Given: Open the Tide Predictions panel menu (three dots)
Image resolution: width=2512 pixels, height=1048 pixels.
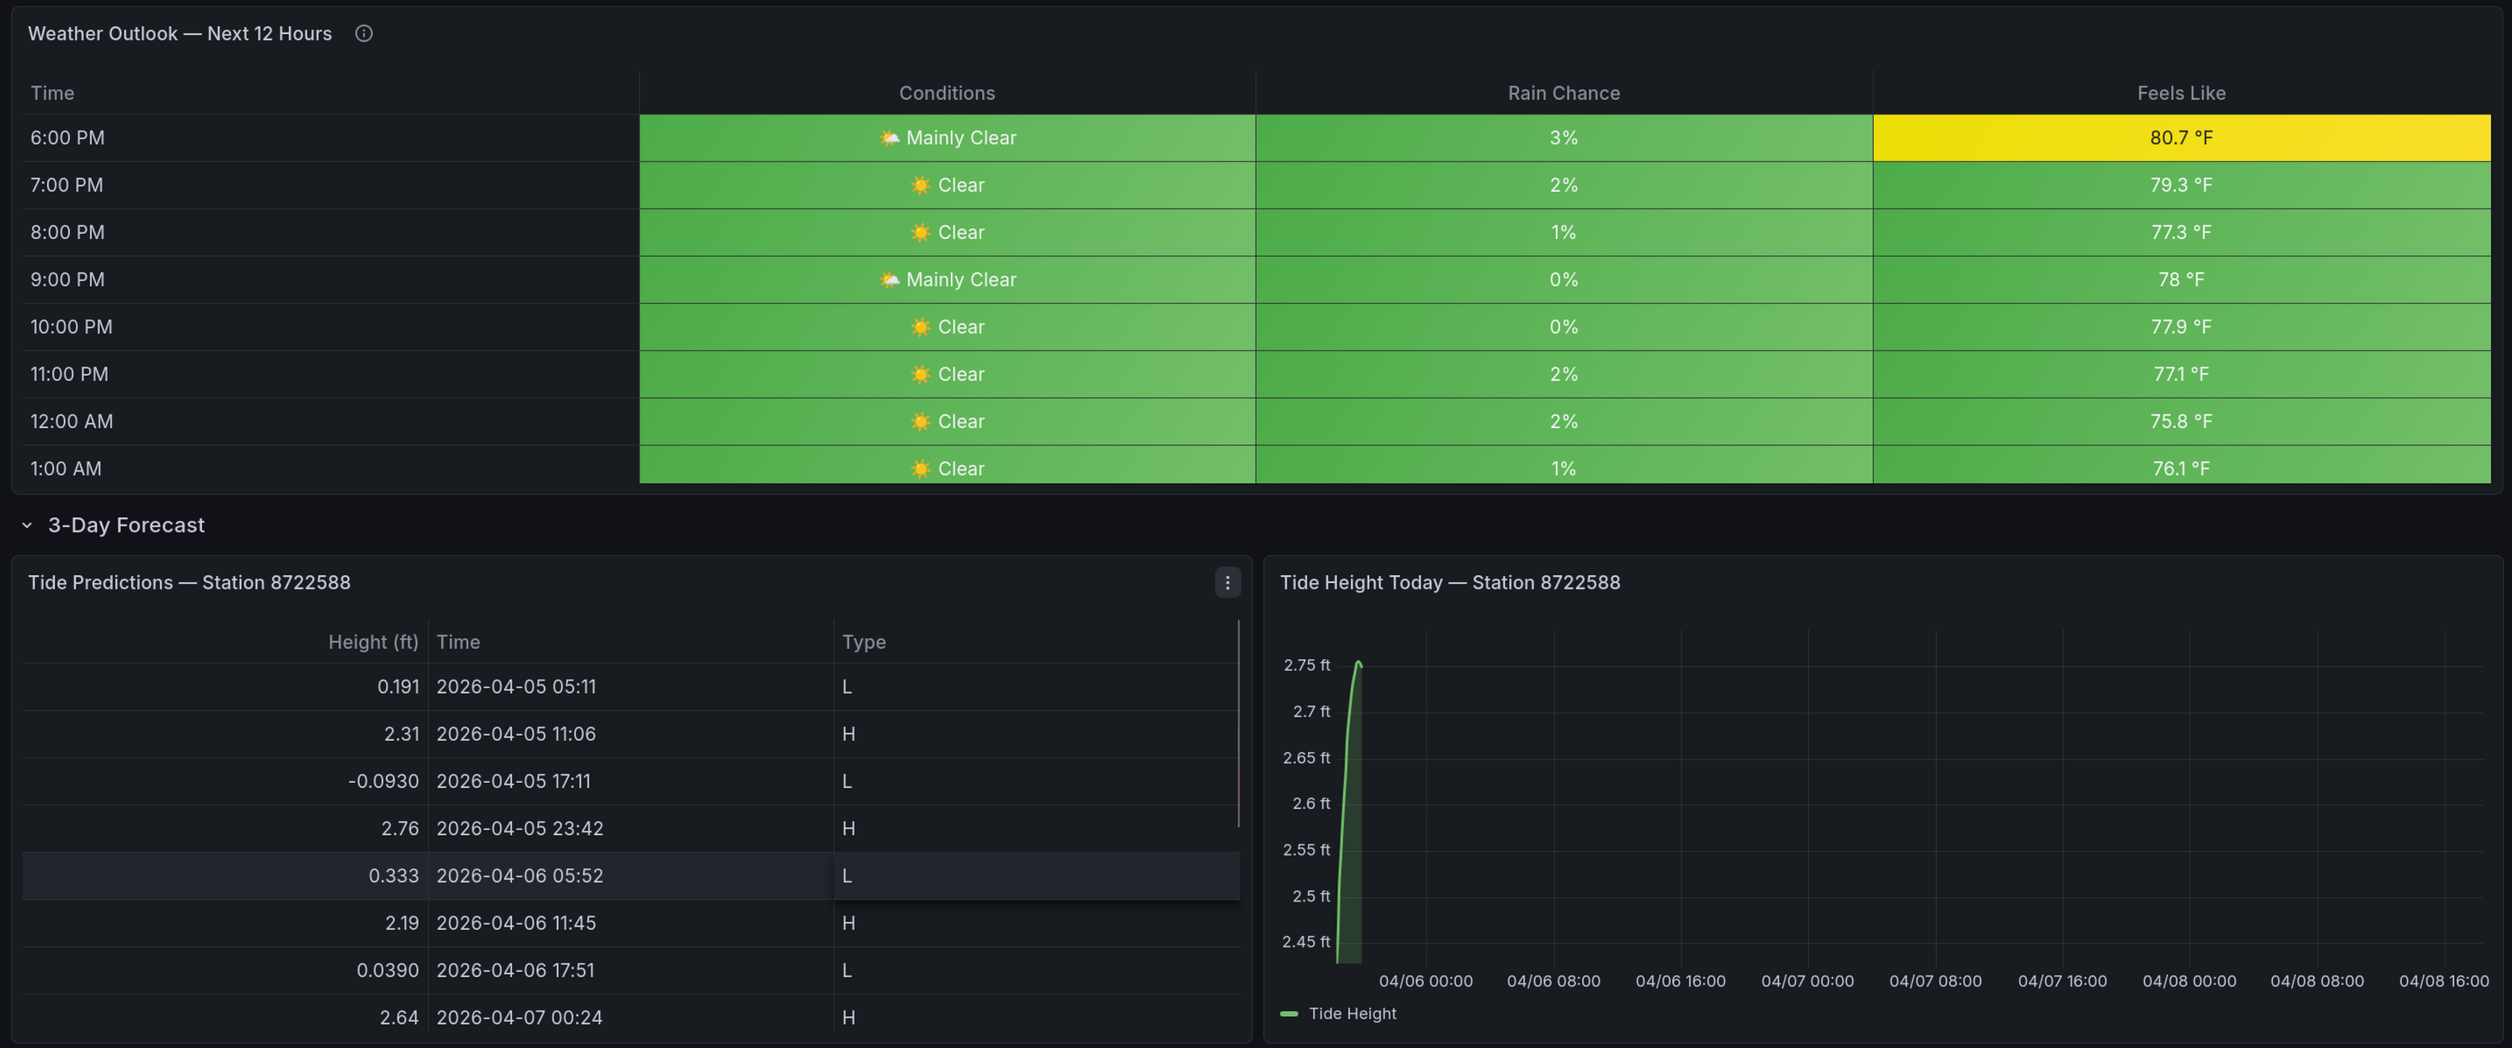Looking at the screenshot, I should tap(1227, 582).
